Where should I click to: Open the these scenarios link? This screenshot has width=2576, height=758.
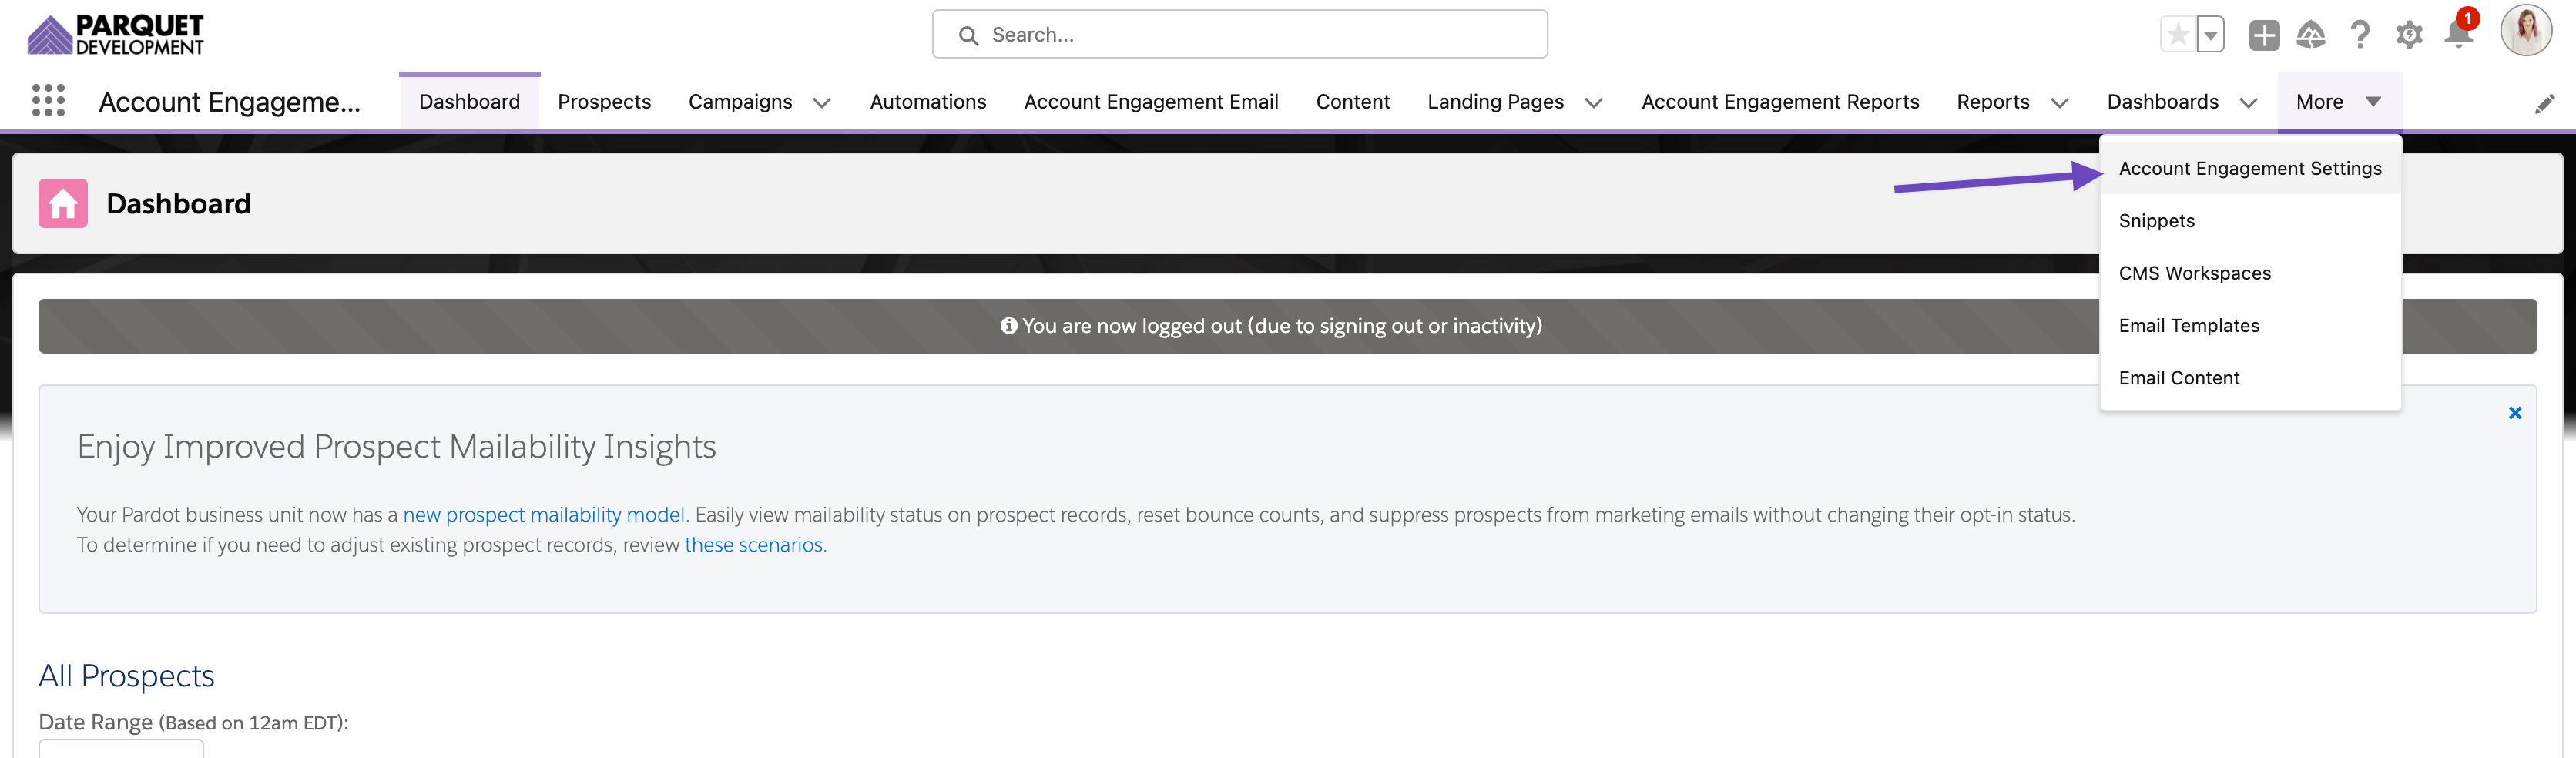[x=753, y=545]
